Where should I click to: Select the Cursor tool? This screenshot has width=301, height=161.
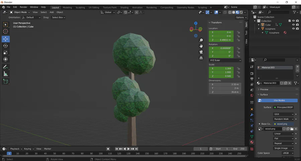coord(5,31)
